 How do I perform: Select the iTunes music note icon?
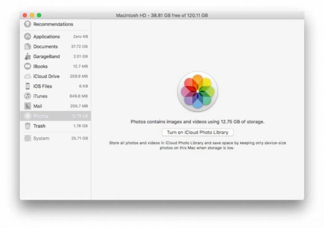coord(28,96)
